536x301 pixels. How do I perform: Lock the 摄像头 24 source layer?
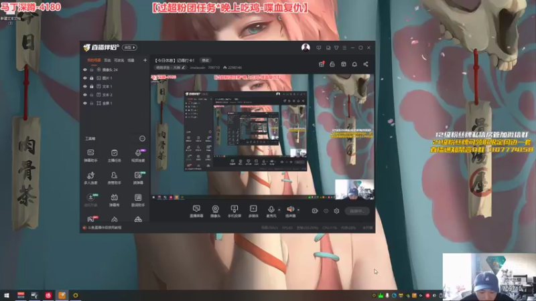tap(92, 70)
